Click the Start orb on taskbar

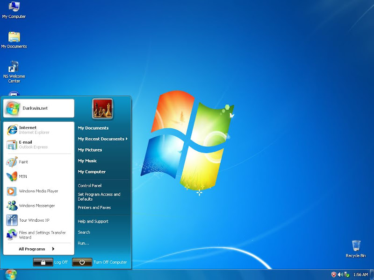[11, 274]
